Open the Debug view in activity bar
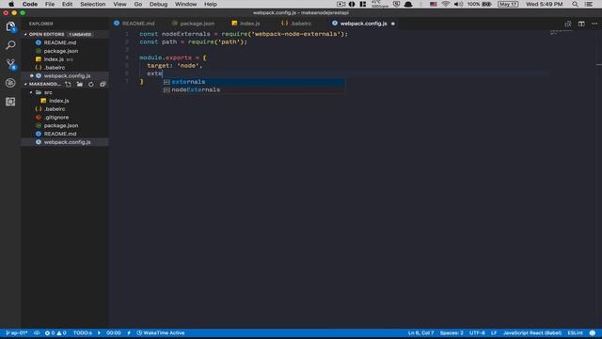This screenshot has width=602, height=339. pyautogui.click(x=10, y=83)
